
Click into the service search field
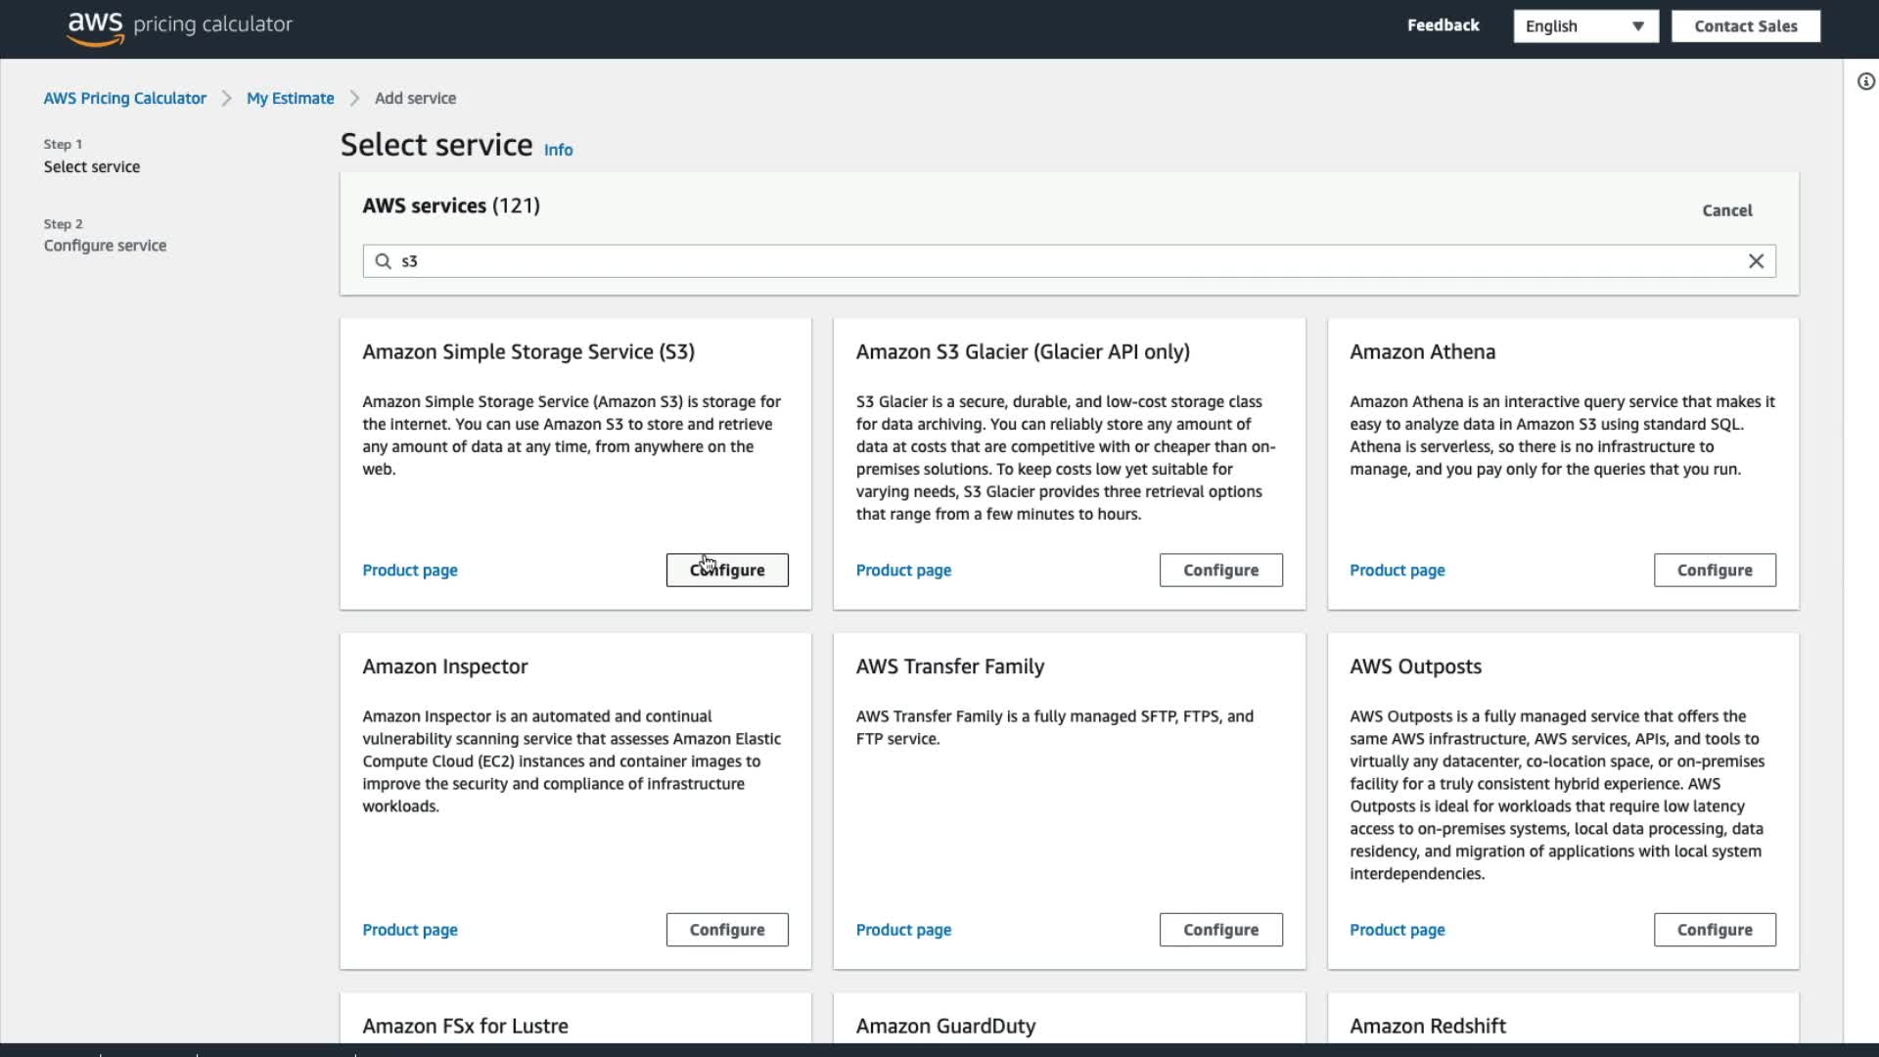[x=1067, y=261]
